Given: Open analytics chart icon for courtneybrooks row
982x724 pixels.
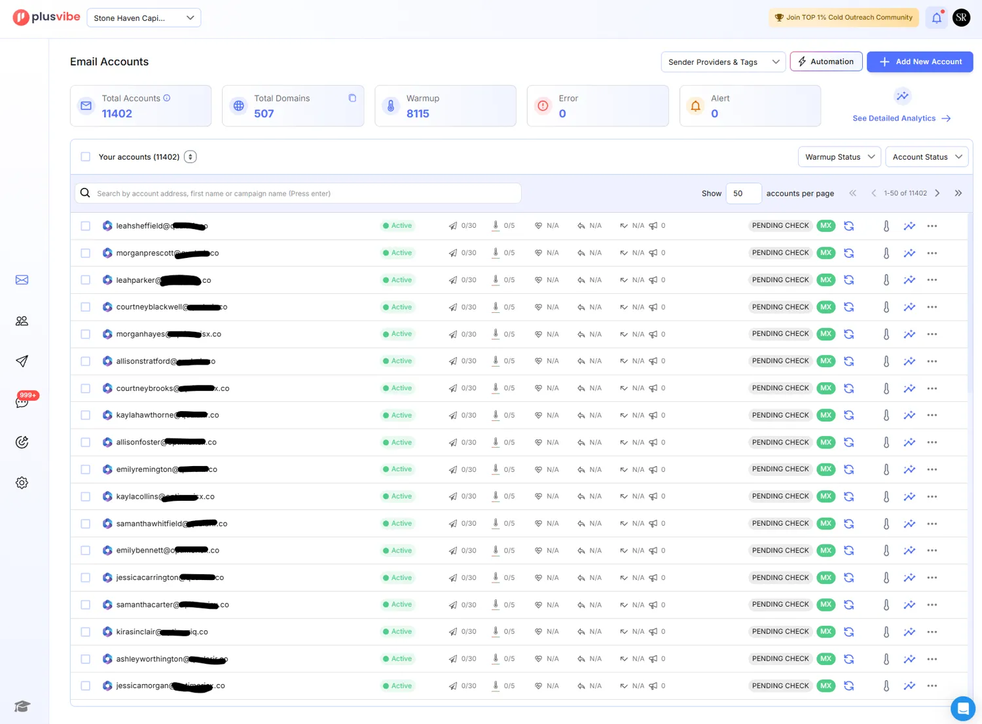Looking at the screenshot, I should 909,388.
